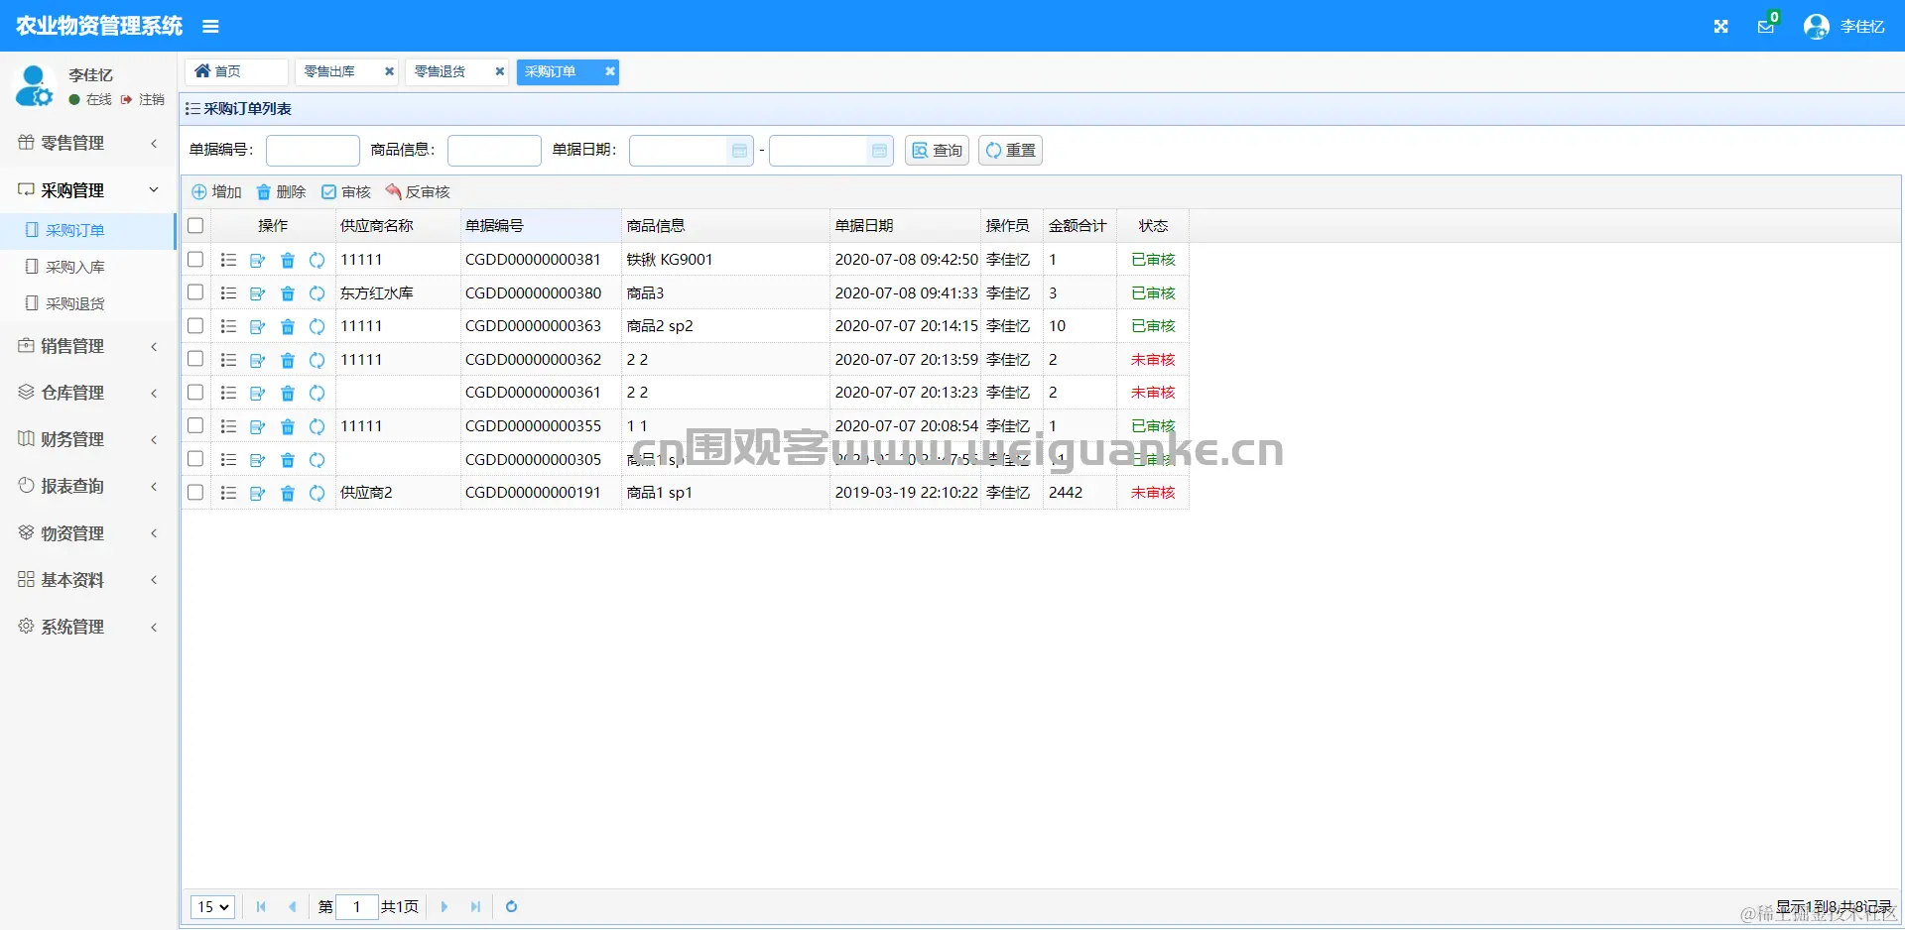Click the 注销 logout link
Viewport: 1905px width, 930px height.
(143, 99)
